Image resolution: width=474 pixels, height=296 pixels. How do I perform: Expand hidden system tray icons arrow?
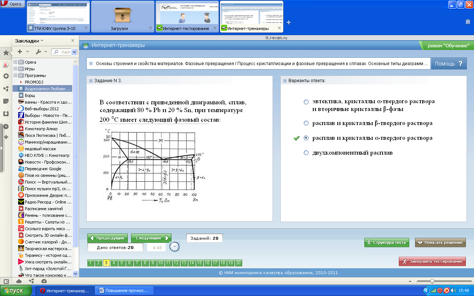tap(426, 291)
